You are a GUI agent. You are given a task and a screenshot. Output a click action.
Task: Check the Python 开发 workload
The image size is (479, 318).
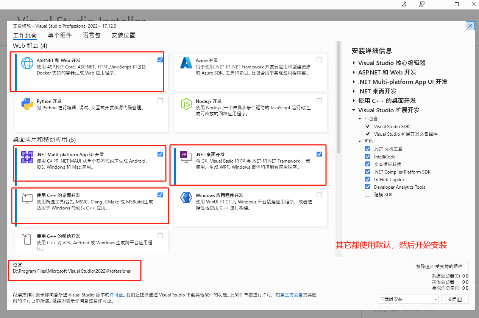tap(160, 101)
